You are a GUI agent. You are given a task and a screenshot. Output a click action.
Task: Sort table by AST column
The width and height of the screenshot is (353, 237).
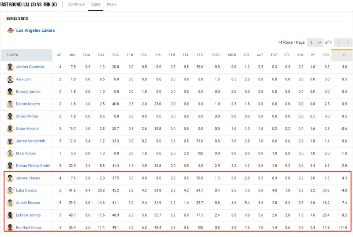[260, 55]
